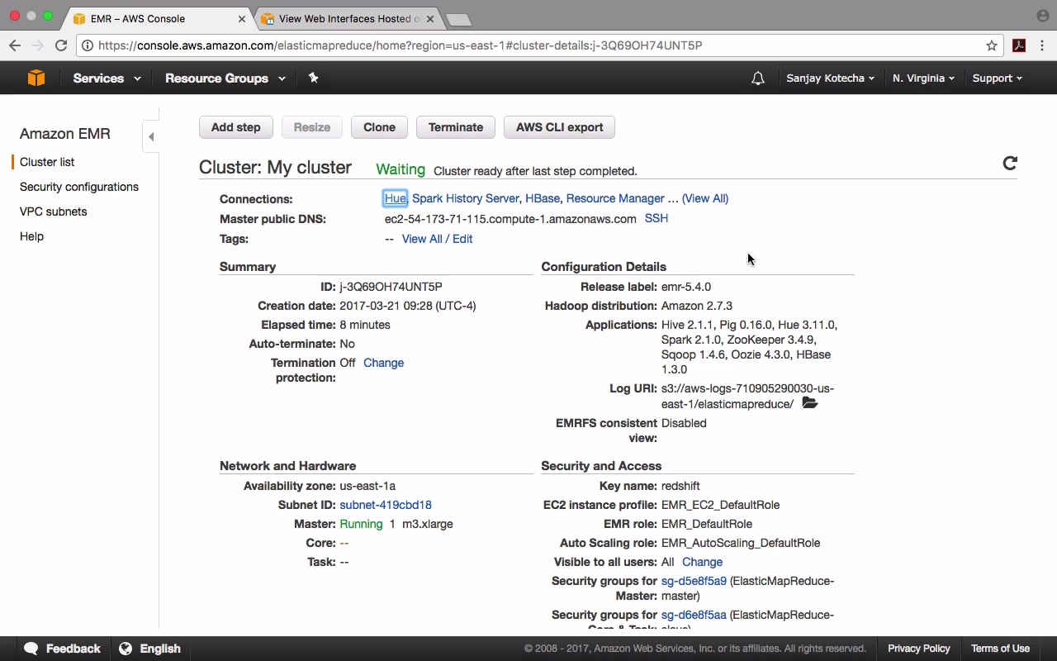Click the AWS CLI export button
This screenshot has width=1057, height=661.
(x=559, y=127)
